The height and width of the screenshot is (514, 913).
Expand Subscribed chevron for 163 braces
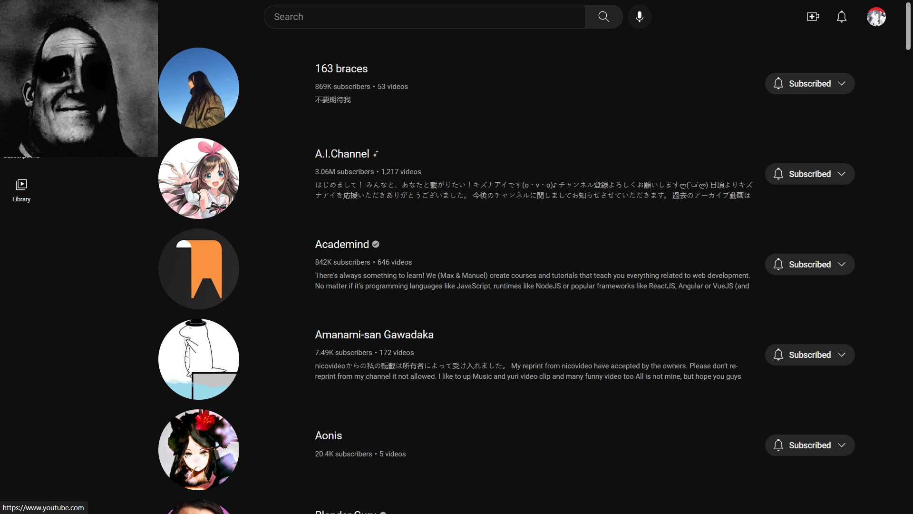click(x=842, y=83)
